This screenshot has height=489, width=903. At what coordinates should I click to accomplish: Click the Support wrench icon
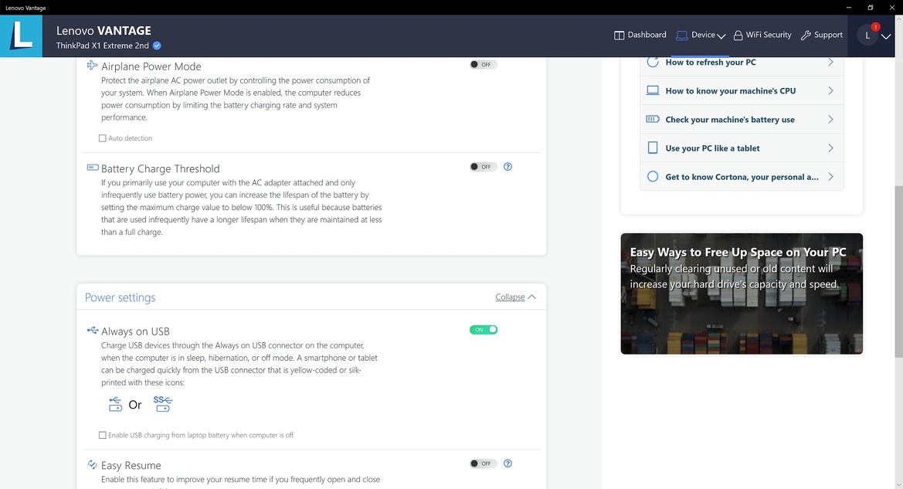806,35
